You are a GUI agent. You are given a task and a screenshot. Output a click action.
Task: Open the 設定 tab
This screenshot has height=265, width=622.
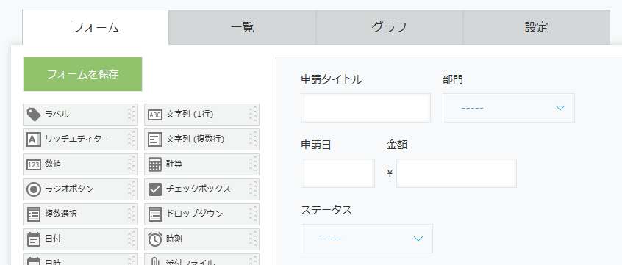(x=536, y=27)
